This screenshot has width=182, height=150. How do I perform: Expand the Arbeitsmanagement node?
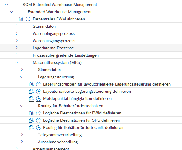(x=17, y=149)
